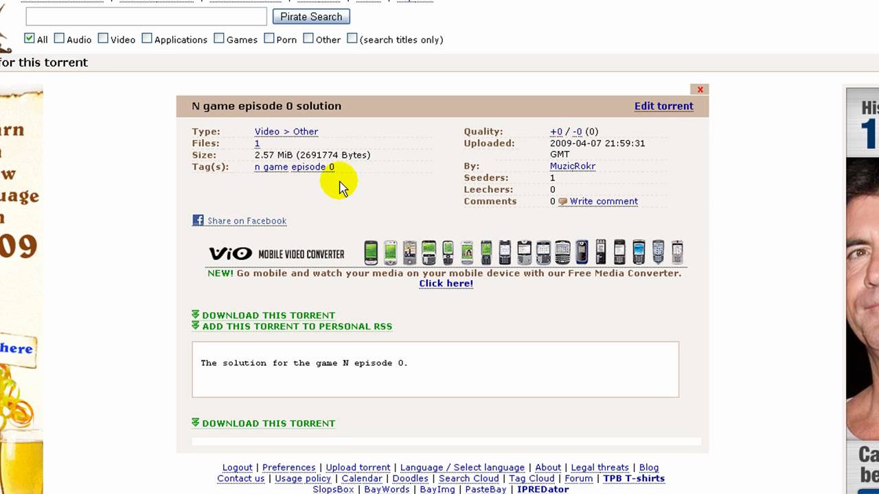Click the comment bubble icon

(x=562, y=202)
